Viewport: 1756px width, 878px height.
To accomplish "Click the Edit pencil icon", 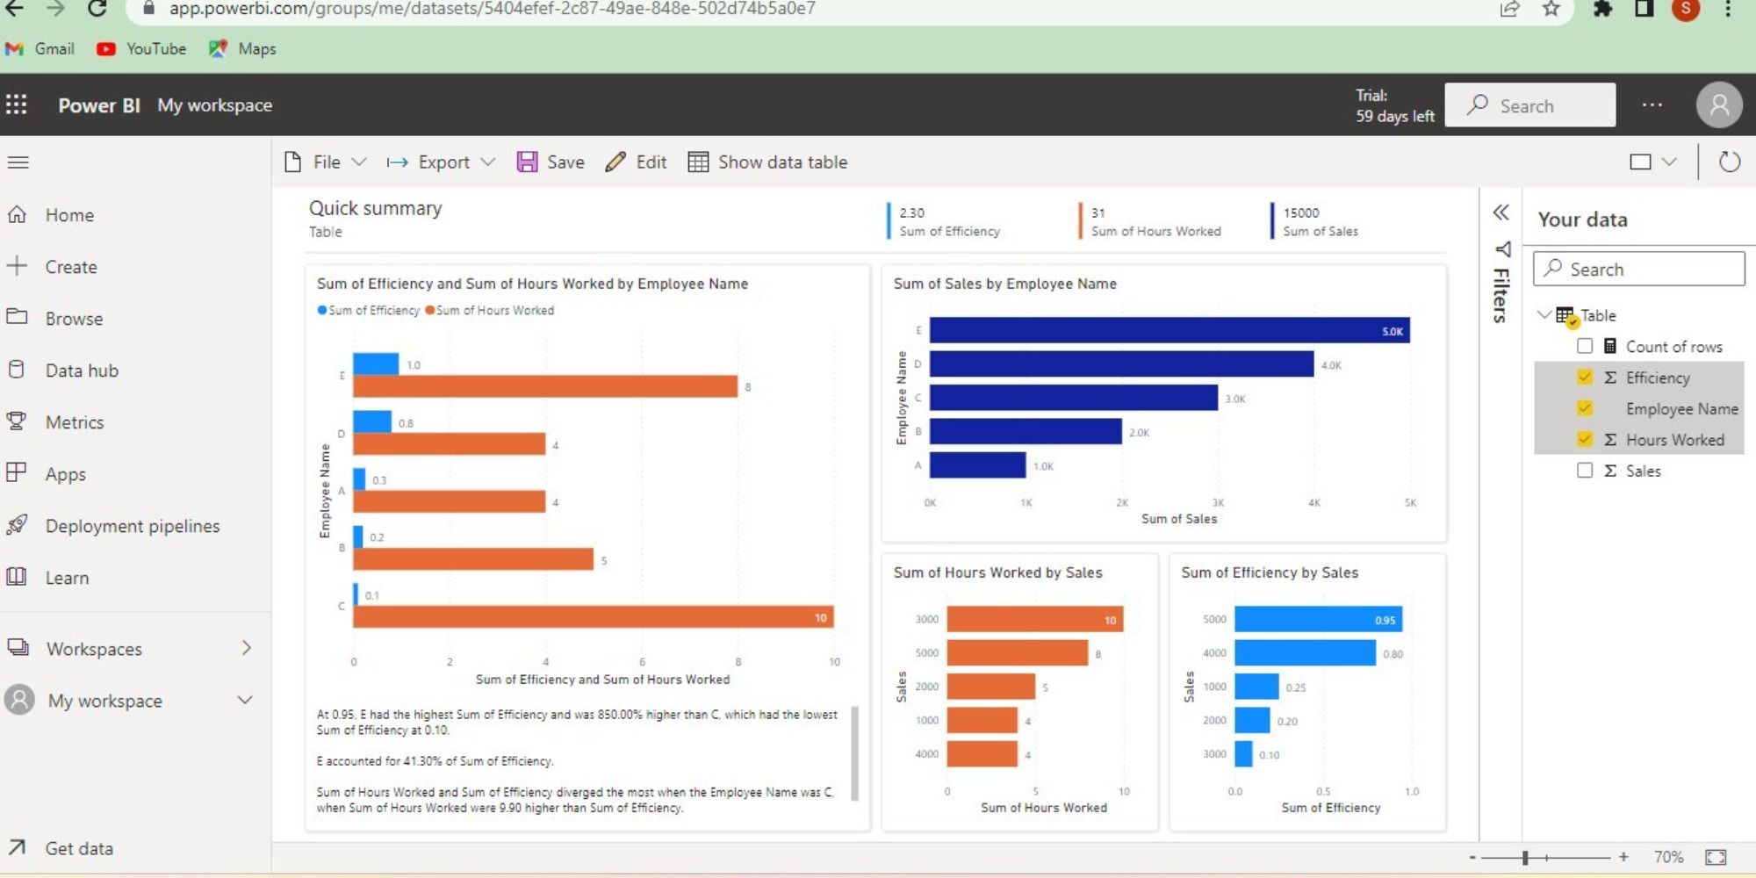I will click(x=615, y=162).
